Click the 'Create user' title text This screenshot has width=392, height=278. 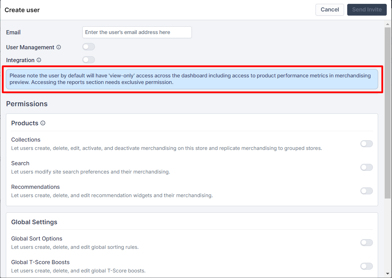(x=22, y=10)
